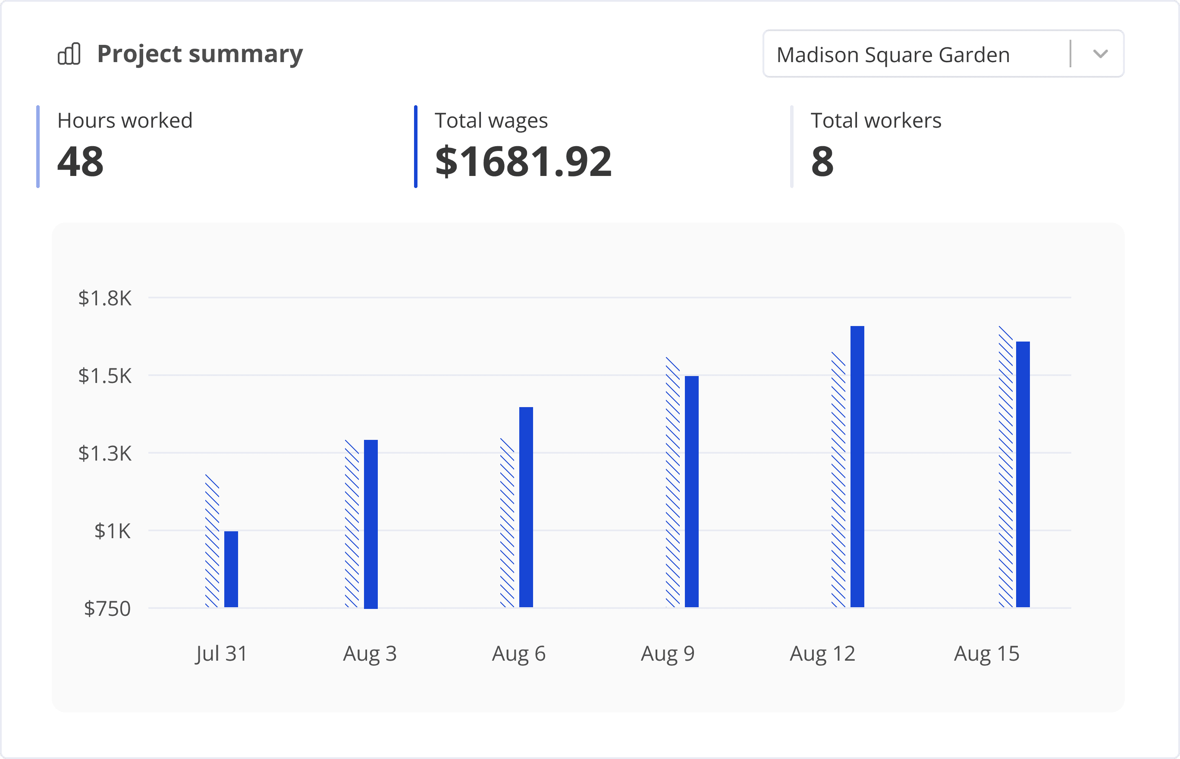Screen dimensions: 1180x759
Task: Click the hatched bar for Aug 6
Action: pyautogui.click(x=507, y=522)
